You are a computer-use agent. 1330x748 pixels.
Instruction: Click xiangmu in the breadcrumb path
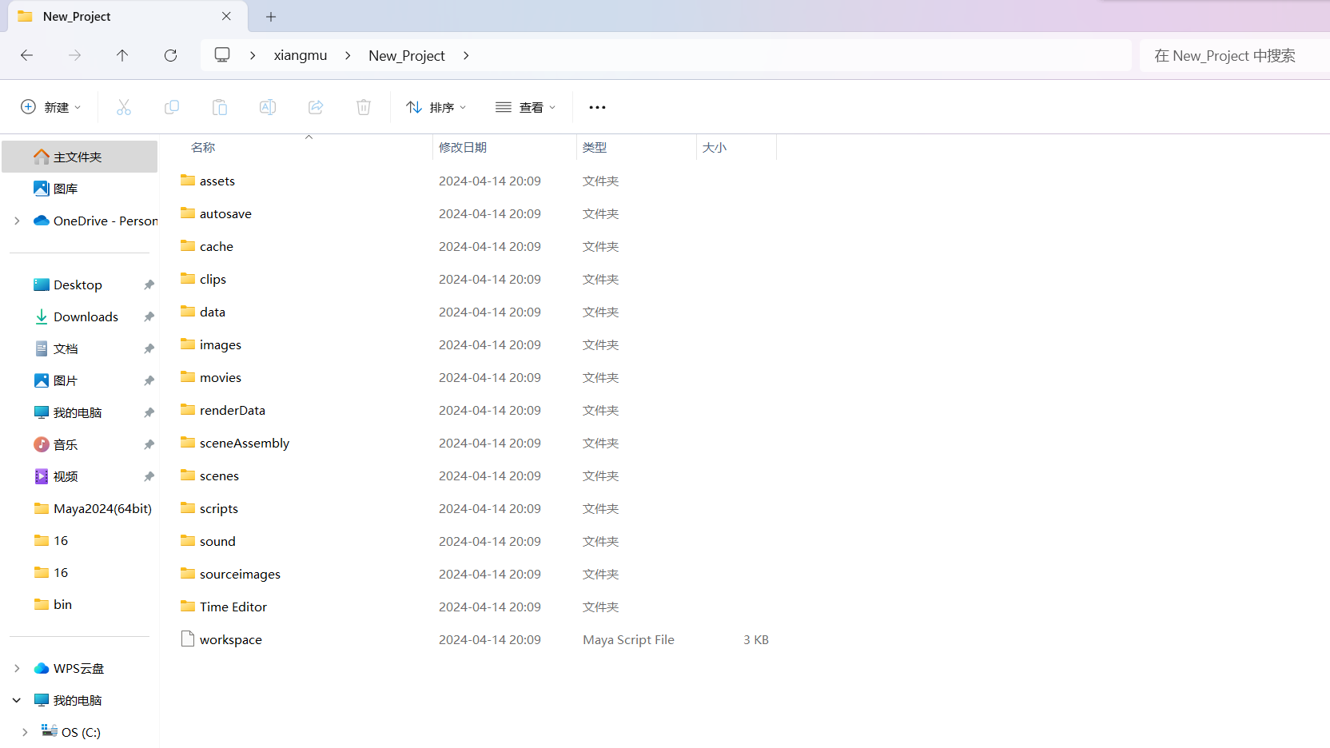click(301, 55)
